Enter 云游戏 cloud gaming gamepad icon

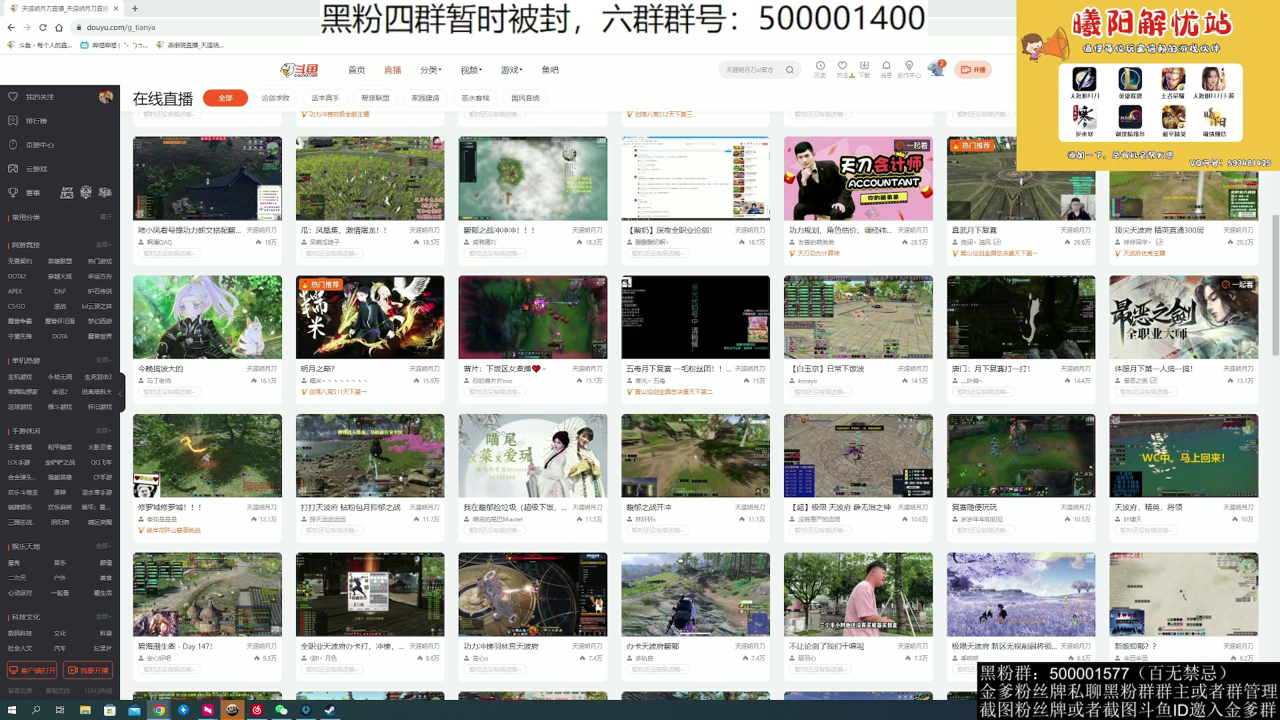tap(12, 169)
